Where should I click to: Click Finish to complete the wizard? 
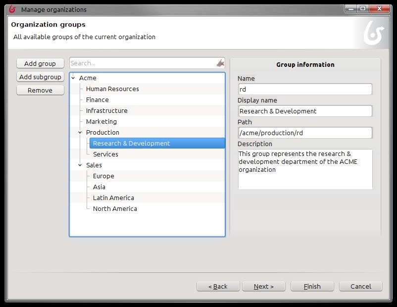click(312, 286)
